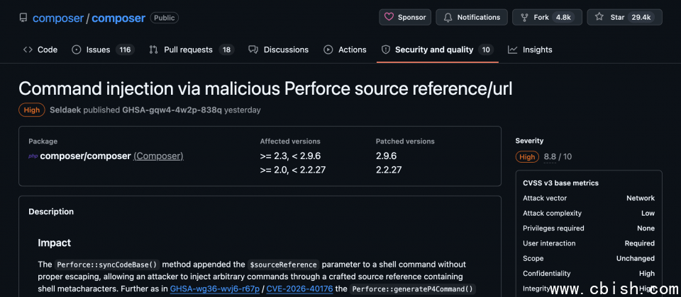Open the composer owner link

pos(57,18)
